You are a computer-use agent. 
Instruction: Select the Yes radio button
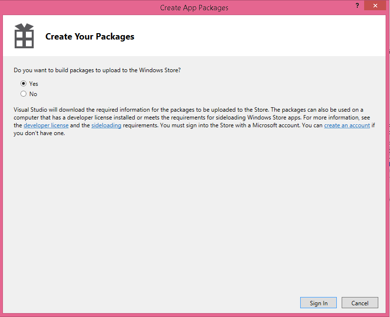click(x=23, y=84)
